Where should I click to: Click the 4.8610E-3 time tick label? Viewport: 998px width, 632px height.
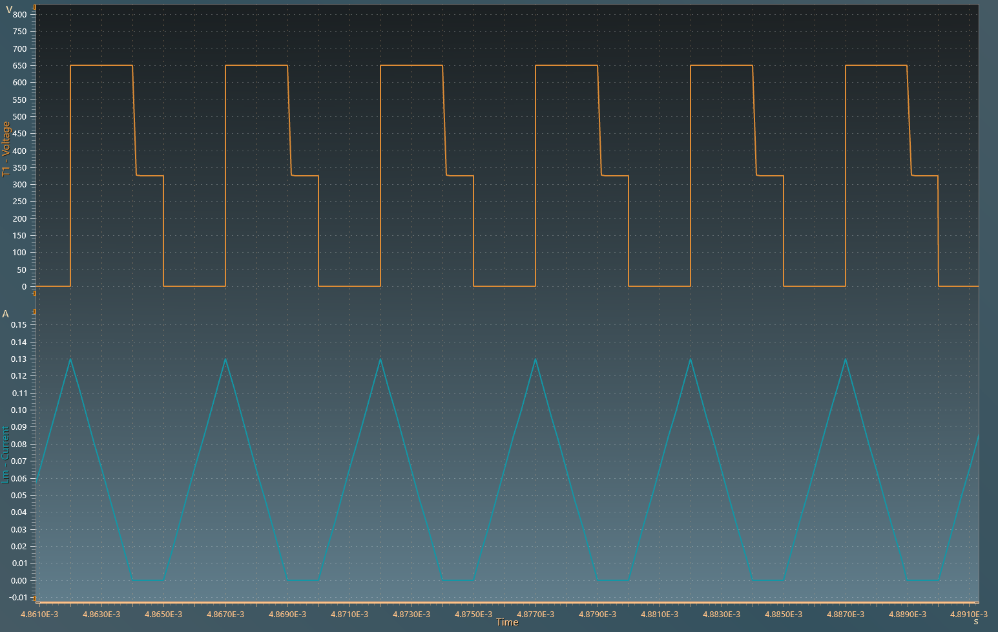click(x=39, y=614)
